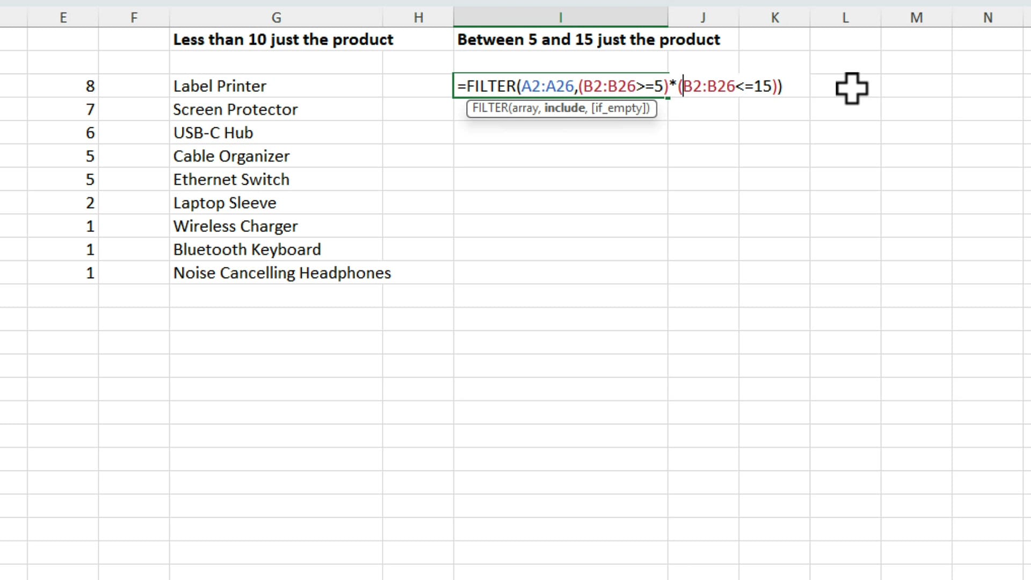The height and width of the screenshot is (580, 1031).
Task: Click value 1 beside Wireless Charger
Action: [x=63, y=226]
